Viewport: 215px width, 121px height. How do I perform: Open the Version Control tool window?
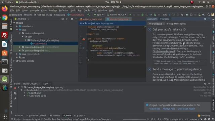click(x=36, y=116)
